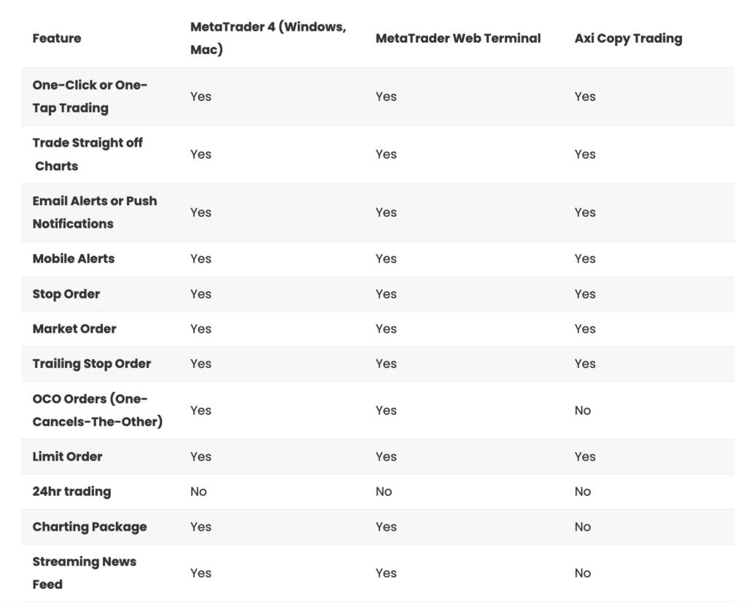Click Axi Copy Trading's No for OCO Orders

coord(583,410)
